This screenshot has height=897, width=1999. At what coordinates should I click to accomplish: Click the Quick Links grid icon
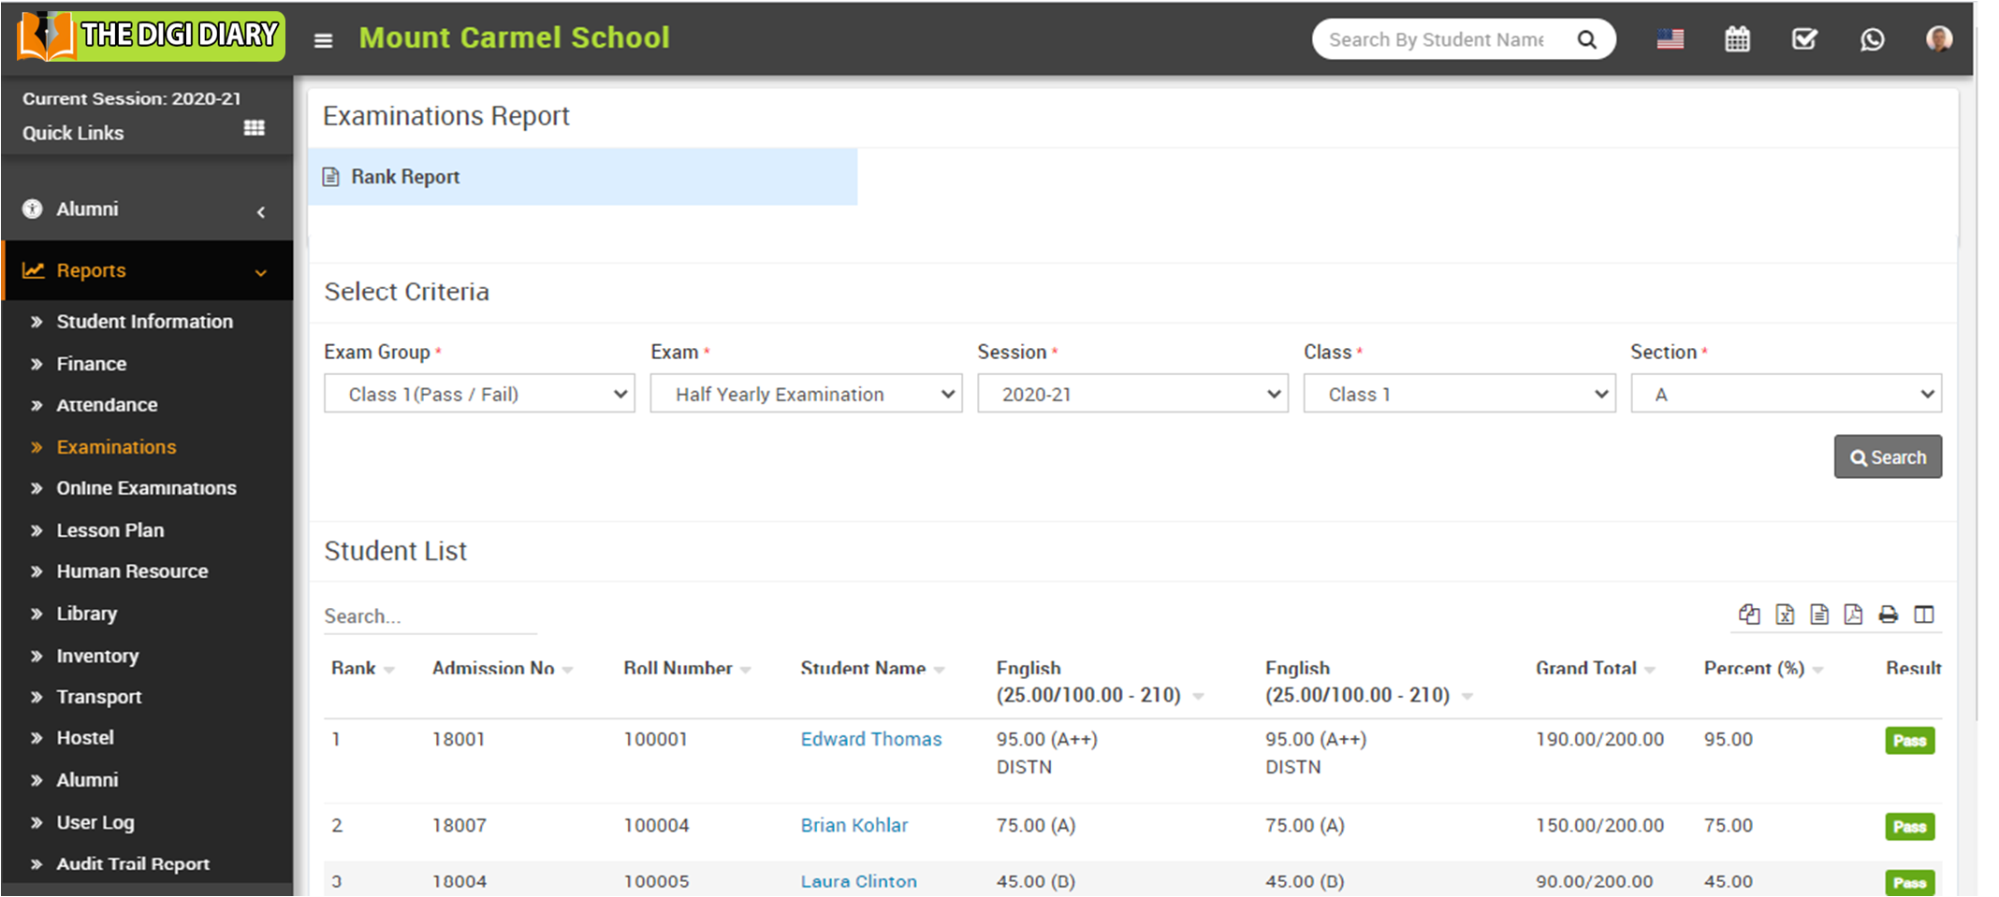pyautogui.click(x=254, y=128)
